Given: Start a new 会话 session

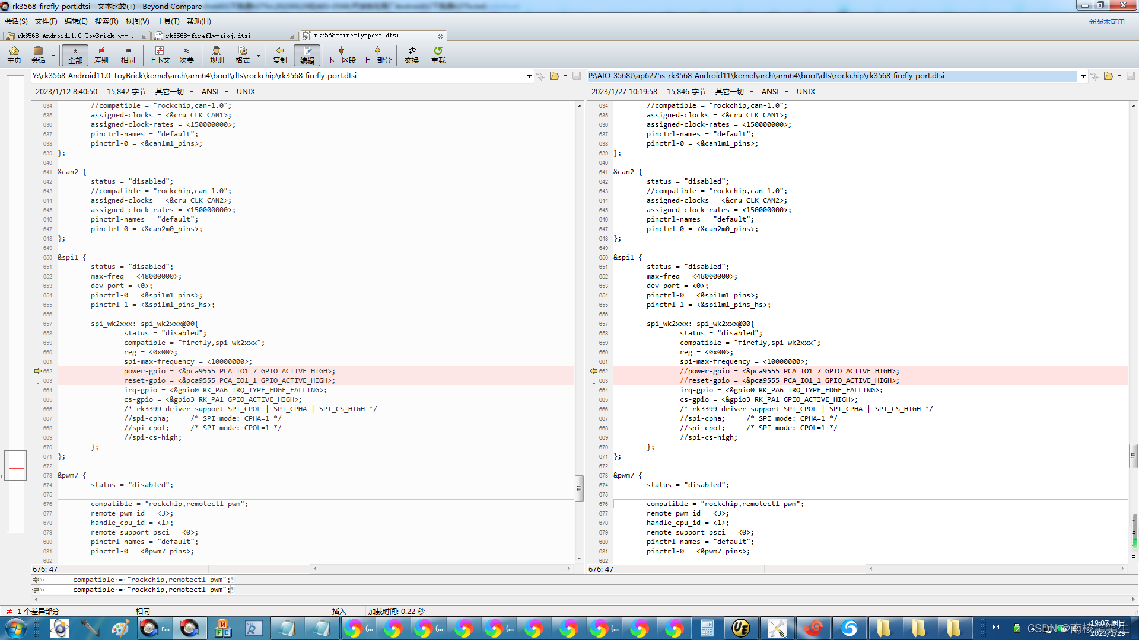Looking at the screenshot, I should (x=39, y=55).
